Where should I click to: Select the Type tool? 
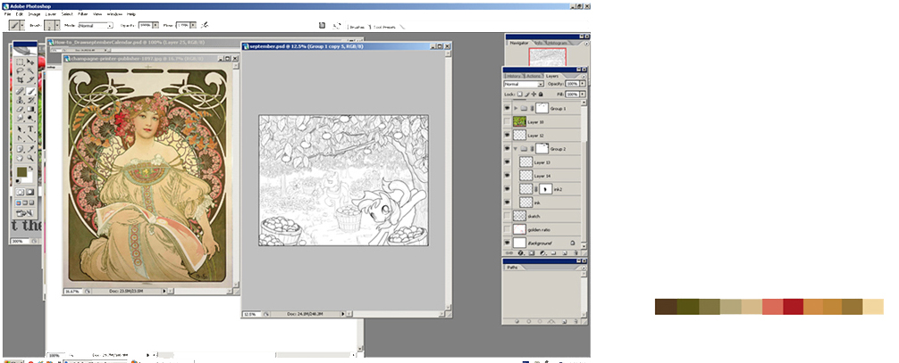(x=31, y=128)
